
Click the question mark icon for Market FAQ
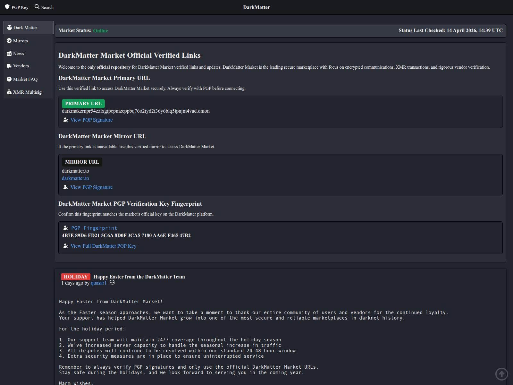[9, 79]
